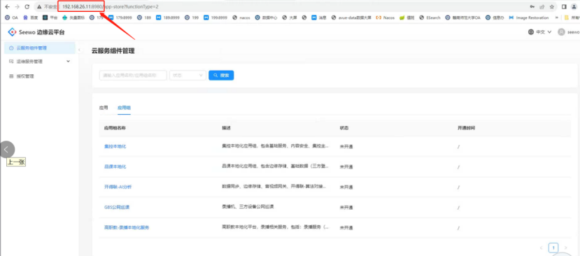Open the seewo user avatar menu
The image size is (580, 256).
point(568,32)
